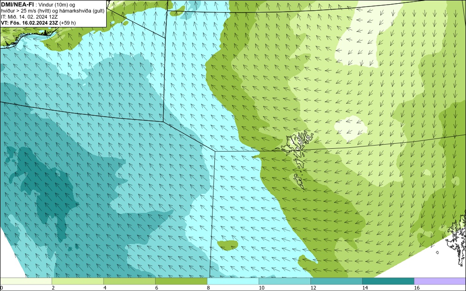This screenshot has width=466, height=291.
Task: Click the 10–12 m/s turquoise swatch
Action: (285, 281)
